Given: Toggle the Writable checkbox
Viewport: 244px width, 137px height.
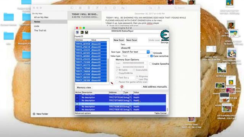Looking at the screenshot, I should pos(117,70).
